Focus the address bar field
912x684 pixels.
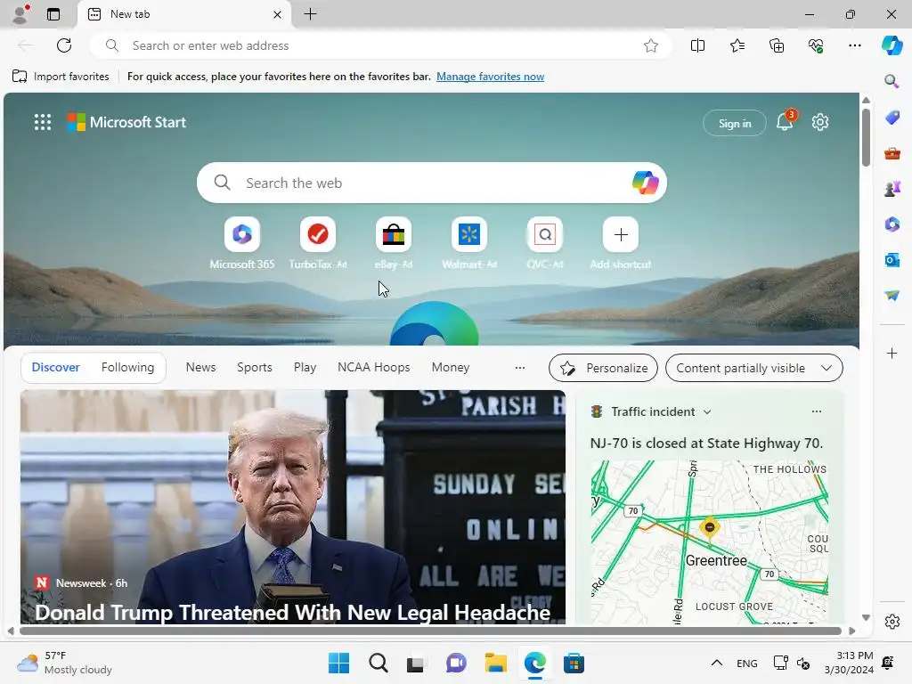coord(381,45)
